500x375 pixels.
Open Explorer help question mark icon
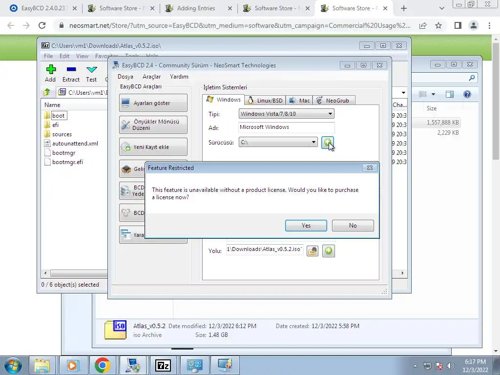point(467,94)
